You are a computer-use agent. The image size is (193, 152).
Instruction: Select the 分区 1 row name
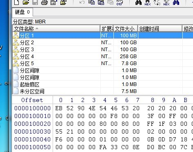tap(27, 36)
